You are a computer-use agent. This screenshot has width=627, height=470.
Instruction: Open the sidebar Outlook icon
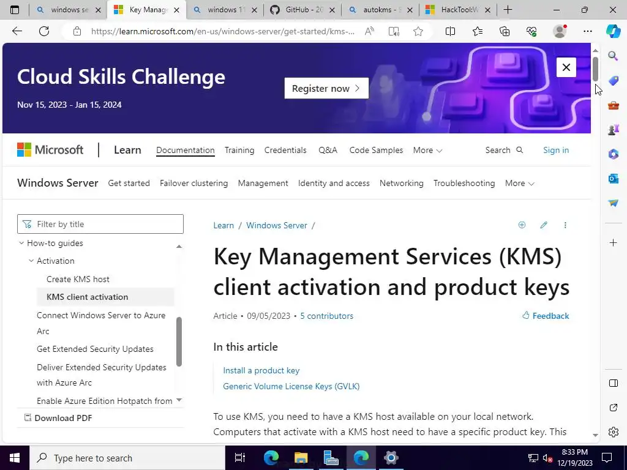[x=613, y=178]
